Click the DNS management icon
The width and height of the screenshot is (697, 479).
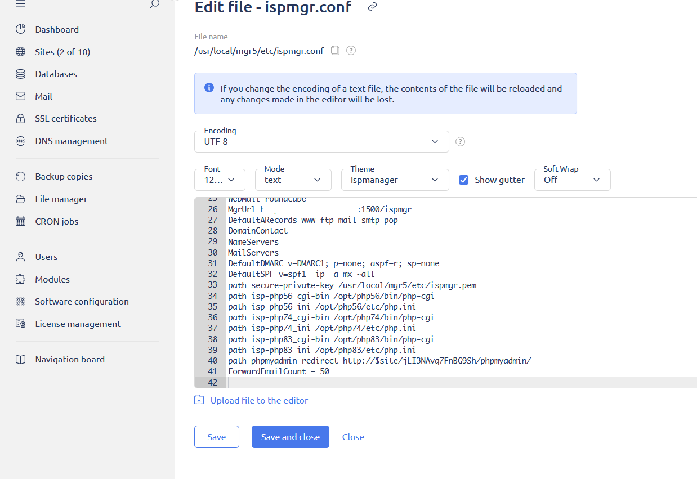point(21,141)
